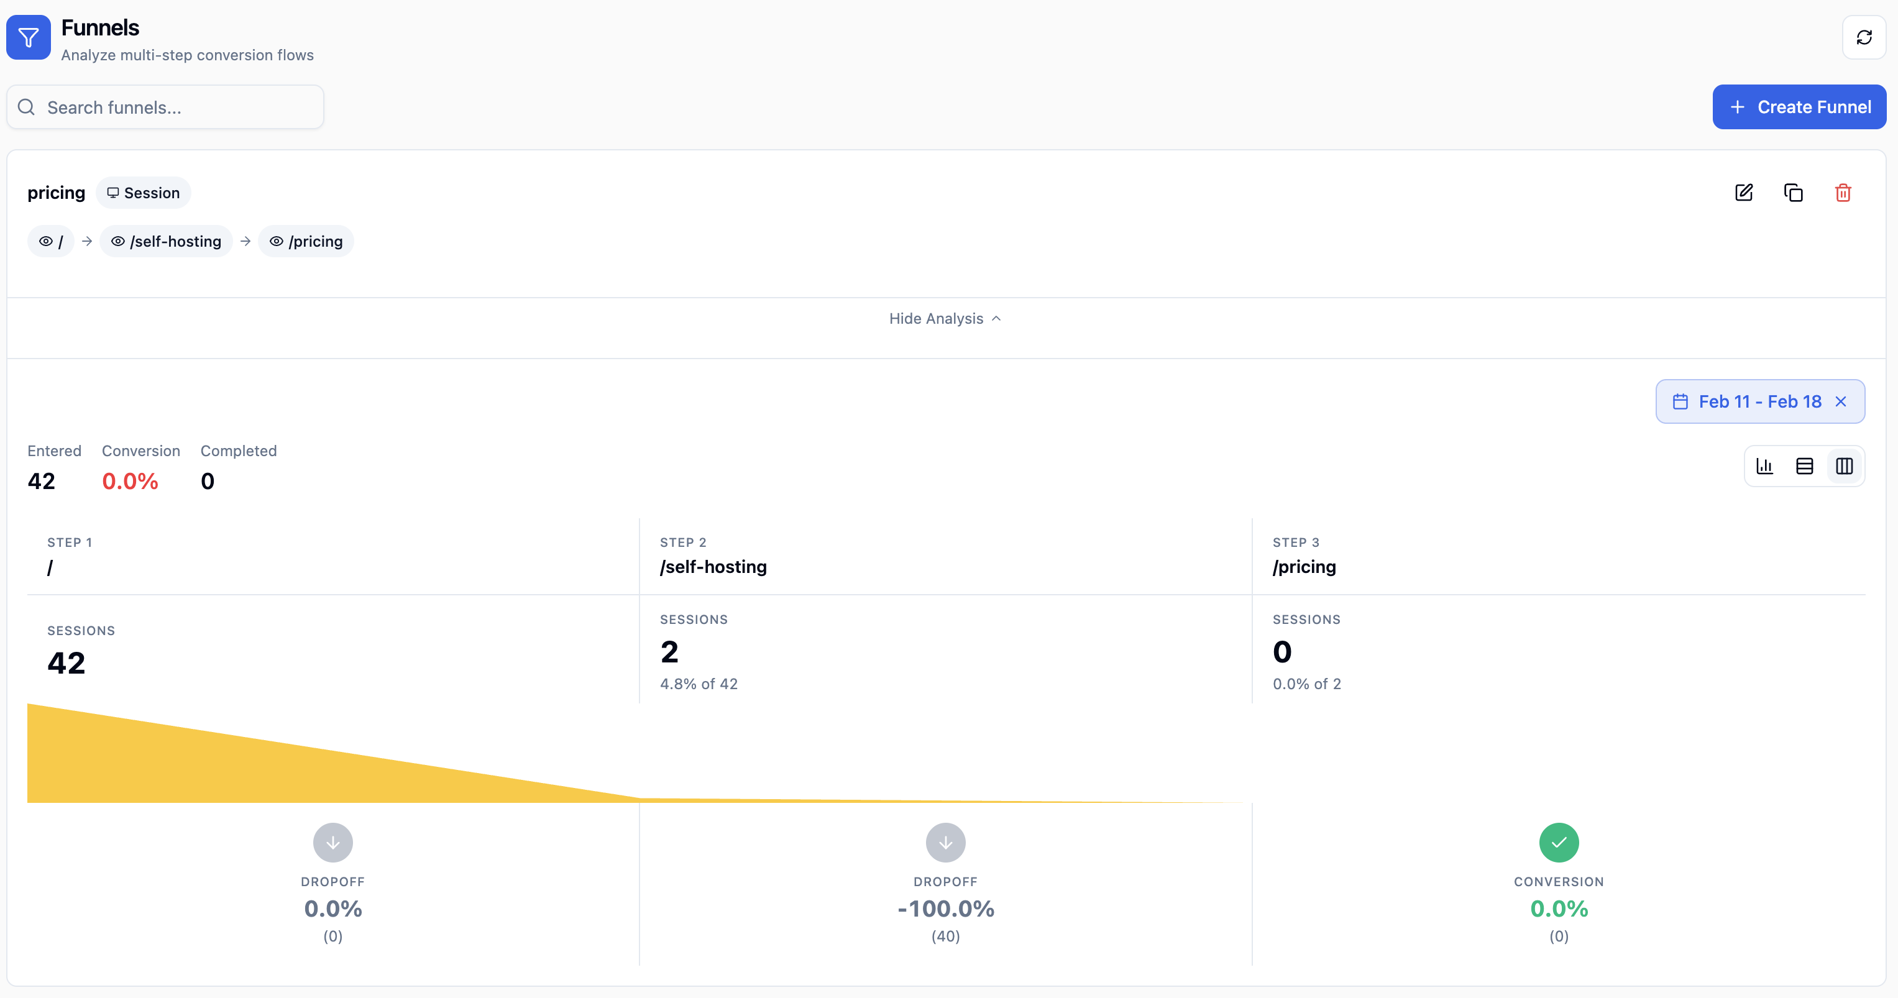The image size is (1898, 998).
Task: Click the red Conversion 0.0% value
Action: (x=130, y=482)
